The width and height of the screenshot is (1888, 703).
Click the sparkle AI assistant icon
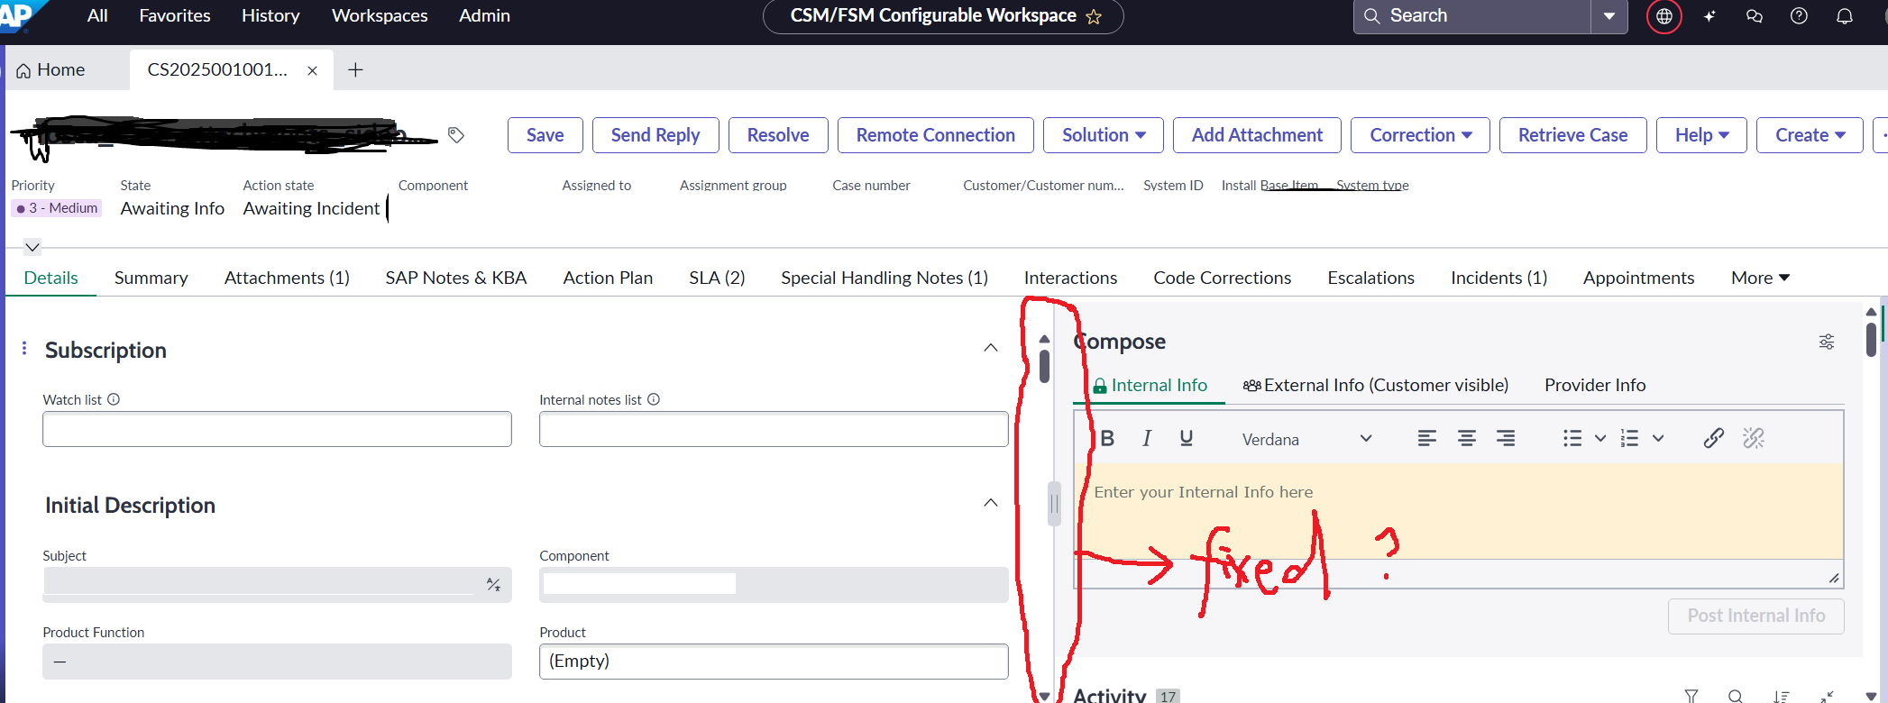click(1709, 16)
